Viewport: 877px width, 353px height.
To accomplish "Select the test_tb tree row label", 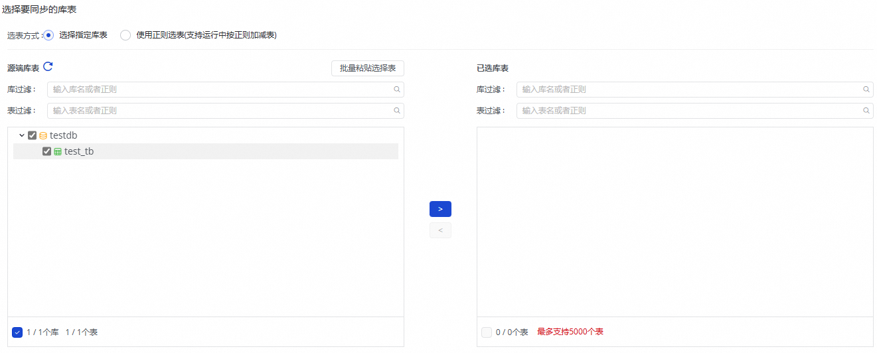I will [79, 151].
